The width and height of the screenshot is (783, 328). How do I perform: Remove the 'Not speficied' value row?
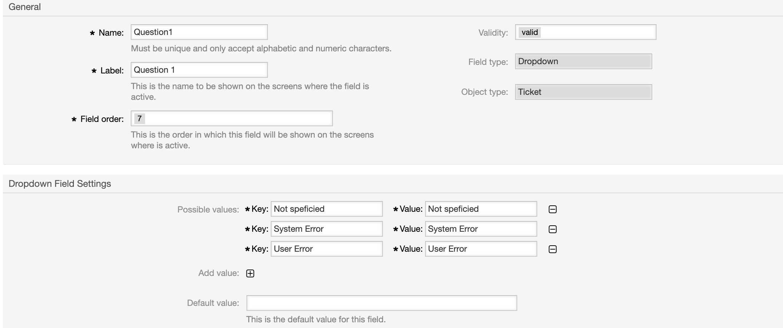552,209
